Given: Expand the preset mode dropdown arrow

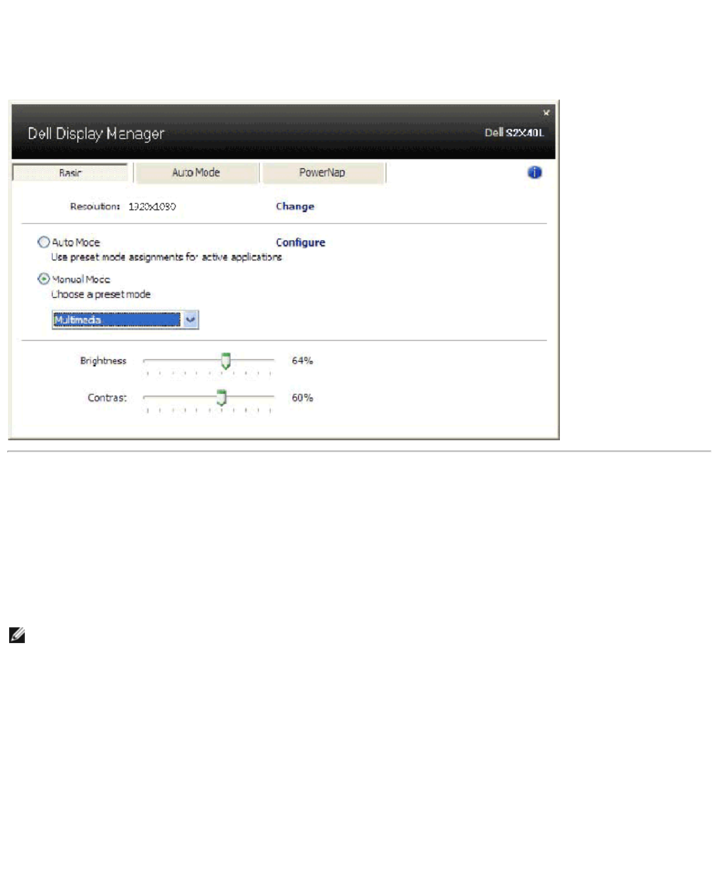Looking at the screenshot, I should [191, 319].
